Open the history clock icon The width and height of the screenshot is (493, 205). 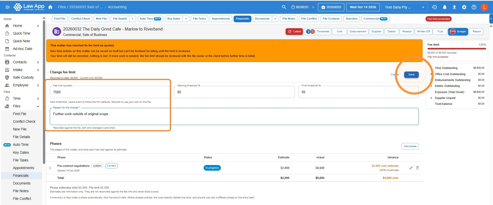click(x=434, y=7)
